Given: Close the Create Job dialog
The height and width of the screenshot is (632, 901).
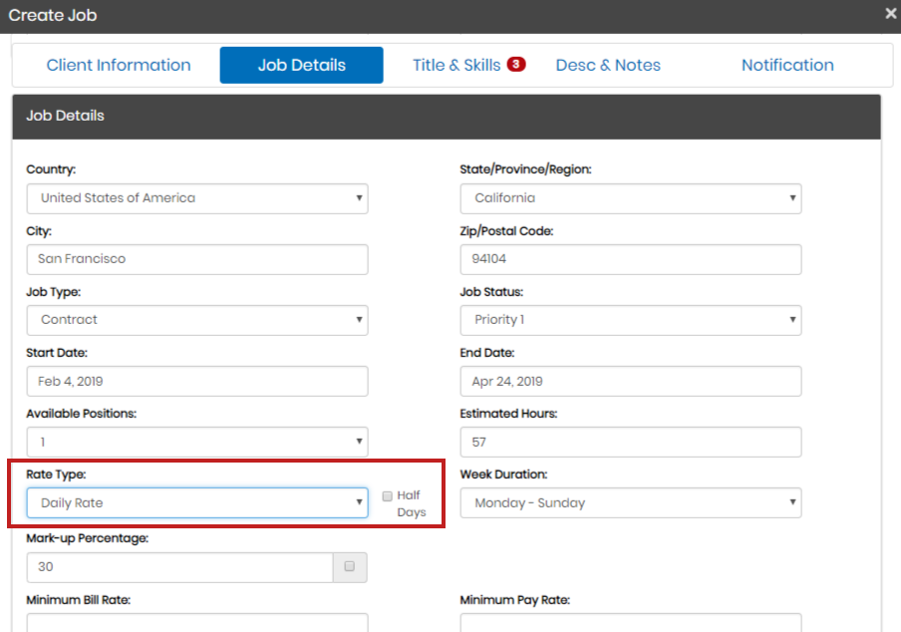Looking at the screenshot, I should (890, 14).
